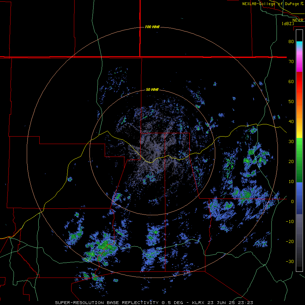Click the 40 value on the dBZ scale
Screen dimensions: 305x305
tap(291, 122)
